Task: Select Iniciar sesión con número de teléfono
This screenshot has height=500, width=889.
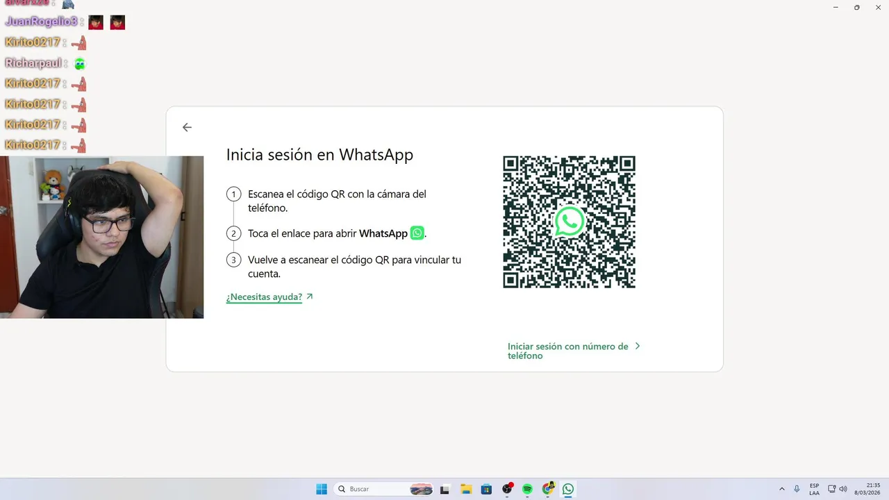Action: tap(574, 351)
